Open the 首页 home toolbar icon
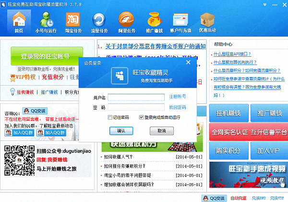 [19, 22]
